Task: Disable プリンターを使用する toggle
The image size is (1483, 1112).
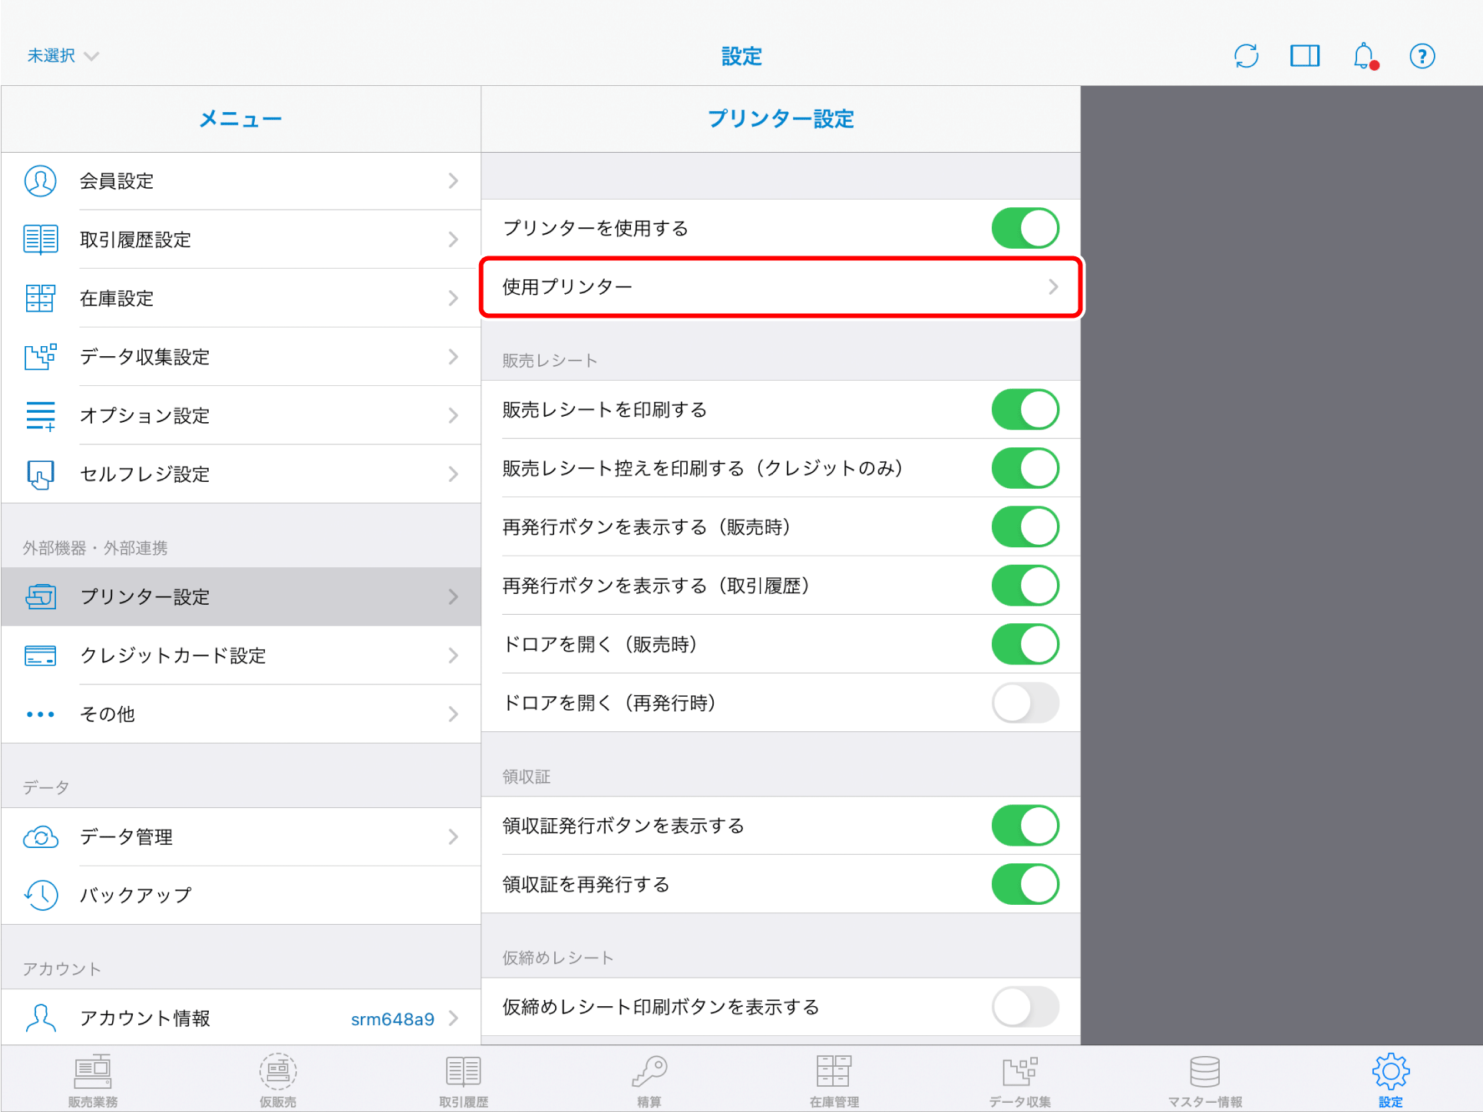Action: 1025,228
